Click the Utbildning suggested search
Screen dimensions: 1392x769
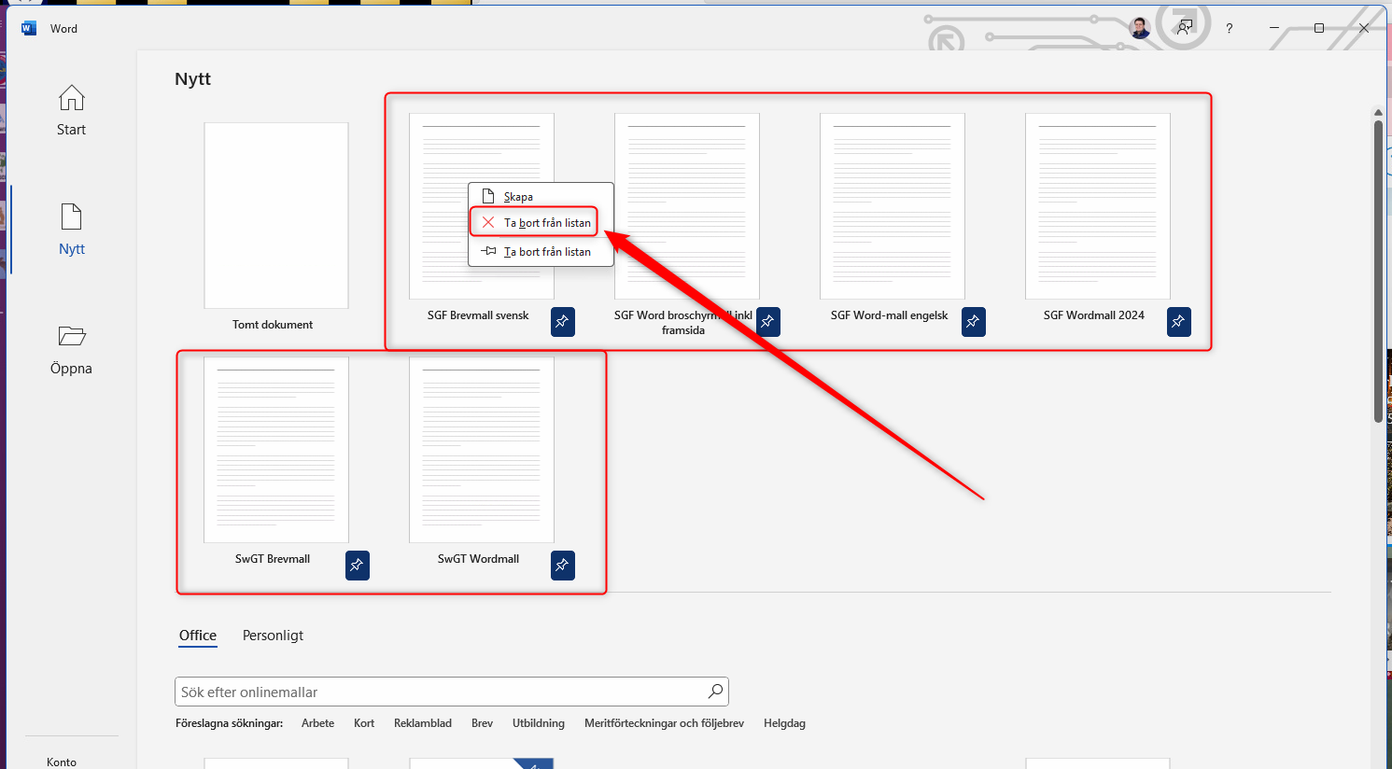coord(539,723)
